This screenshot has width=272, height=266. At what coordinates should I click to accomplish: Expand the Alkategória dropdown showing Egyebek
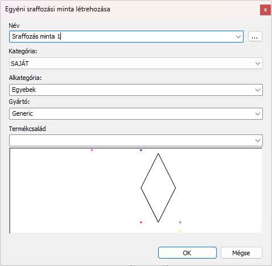coord(258,90)
